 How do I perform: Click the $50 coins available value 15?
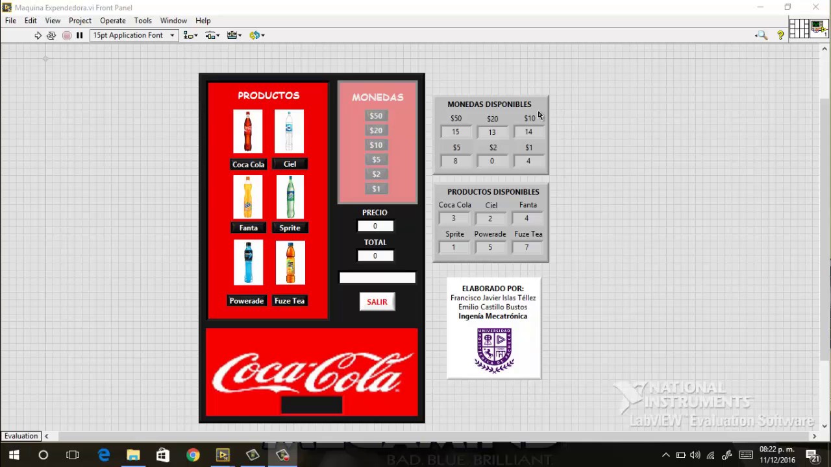pos(455,132)
